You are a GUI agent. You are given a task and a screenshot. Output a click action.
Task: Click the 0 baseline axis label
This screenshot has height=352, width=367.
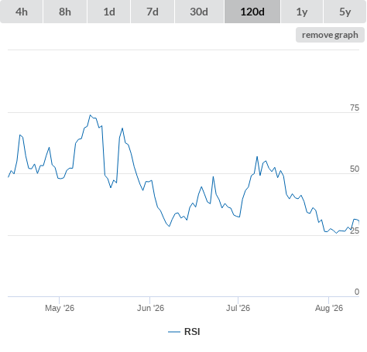(x=357, y=292)
